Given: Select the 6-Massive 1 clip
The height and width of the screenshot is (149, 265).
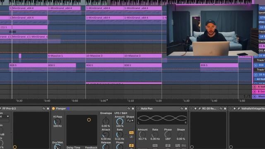Looking at the screenshot, I should click(66, 56).
